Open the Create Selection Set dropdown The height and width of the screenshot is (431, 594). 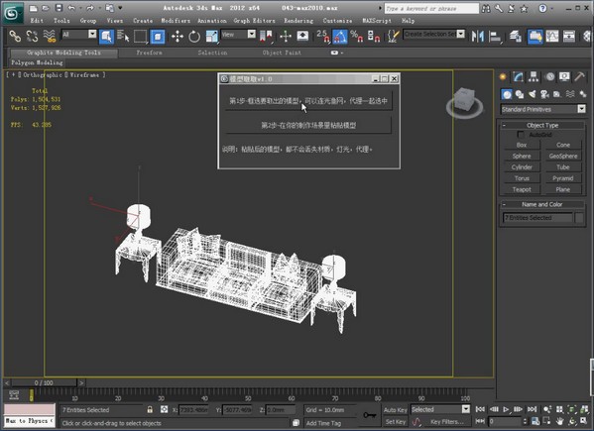[433, 34]
